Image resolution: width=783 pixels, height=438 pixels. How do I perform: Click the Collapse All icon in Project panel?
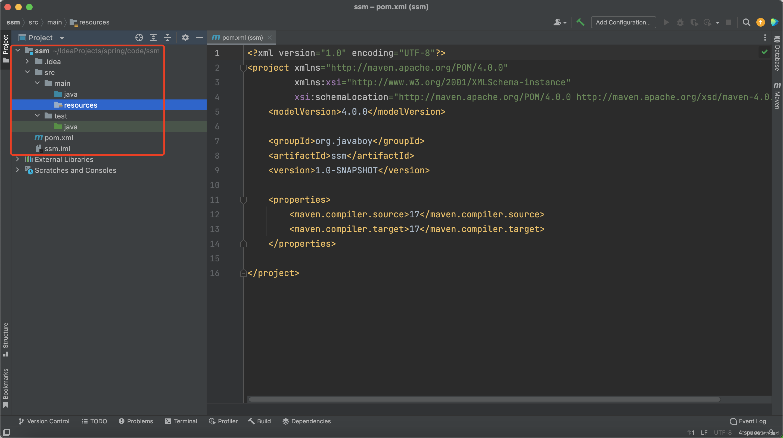(167, 38)
